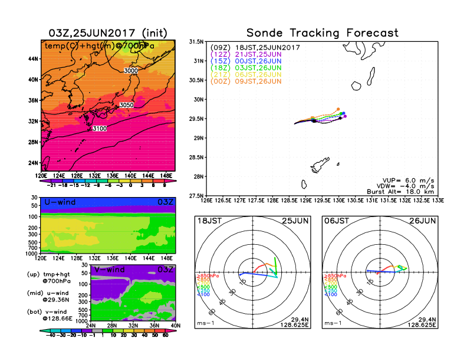Click "ms-1" unit in the 06JST hodograph

point(333,323)
